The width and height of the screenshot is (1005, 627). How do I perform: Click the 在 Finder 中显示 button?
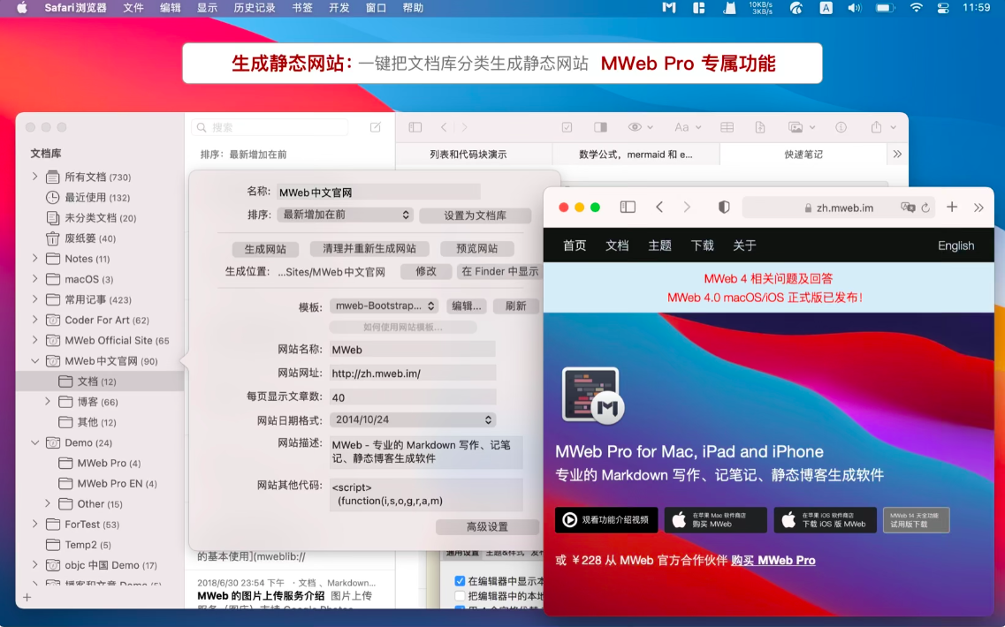tap(500, 271)
